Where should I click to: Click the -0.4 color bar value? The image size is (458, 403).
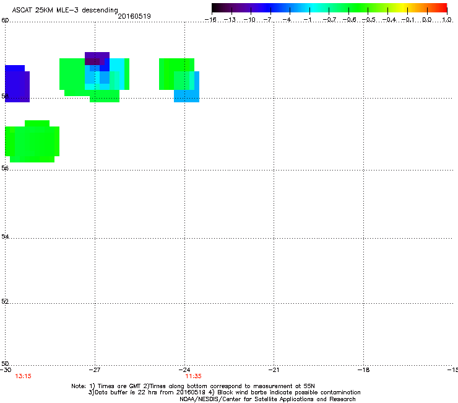tap(389, 20)
